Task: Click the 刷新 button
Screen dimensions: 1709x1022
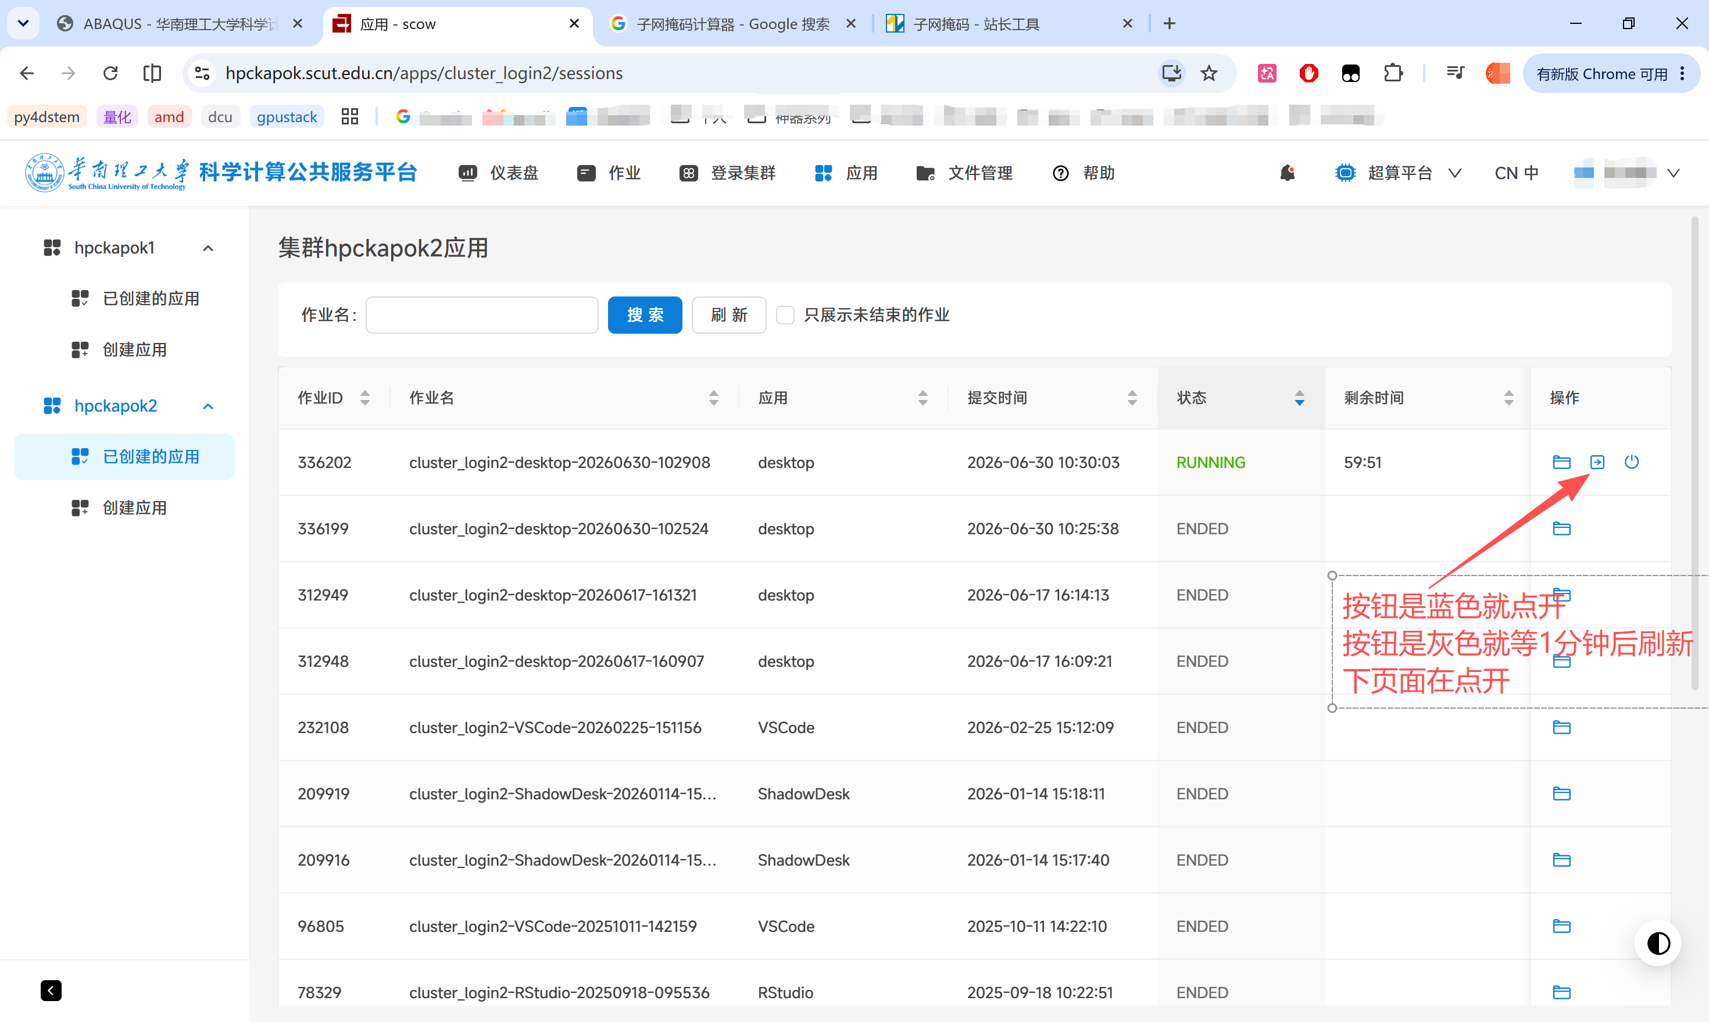Action: point(728,315)
